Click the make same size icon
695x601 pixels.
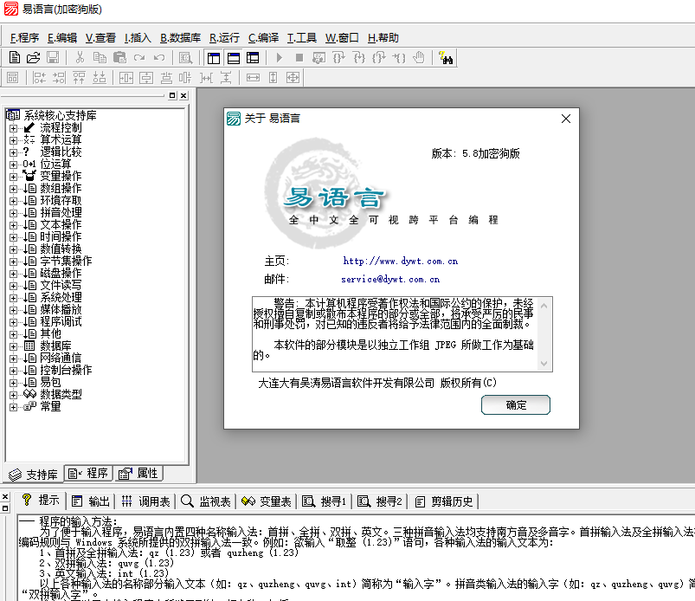(x=293, y=78)
